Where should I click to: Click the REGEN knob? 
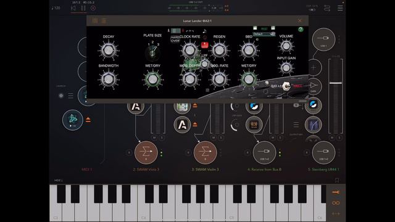(219, 50)
